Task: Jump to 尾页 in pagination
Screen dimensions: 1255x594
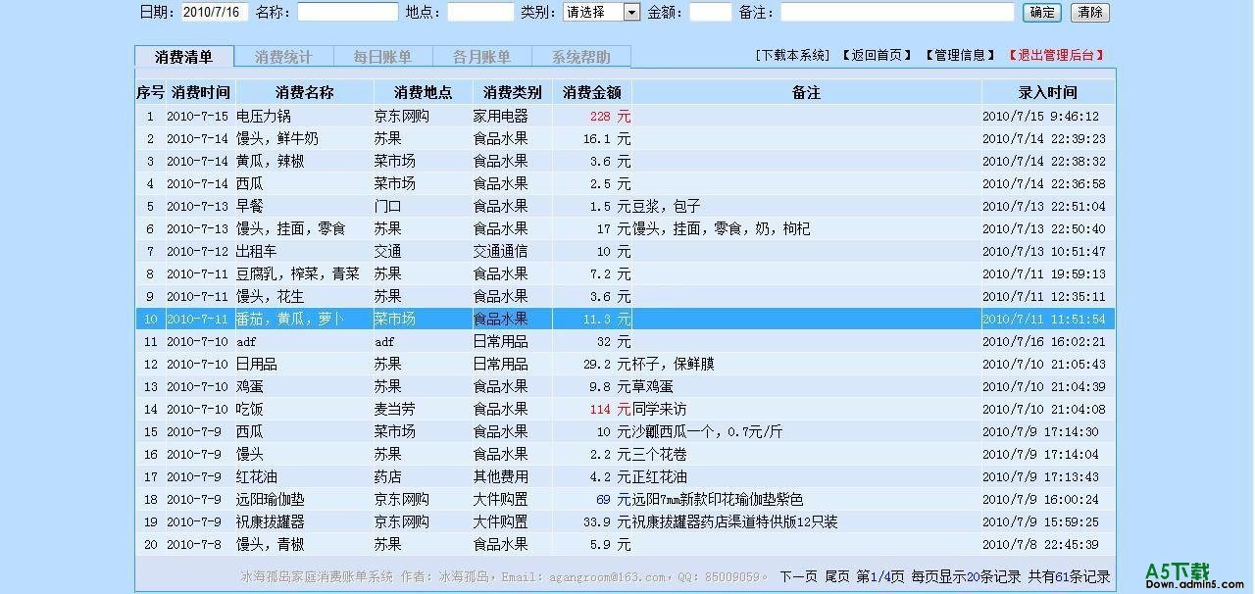Action: 836,576
